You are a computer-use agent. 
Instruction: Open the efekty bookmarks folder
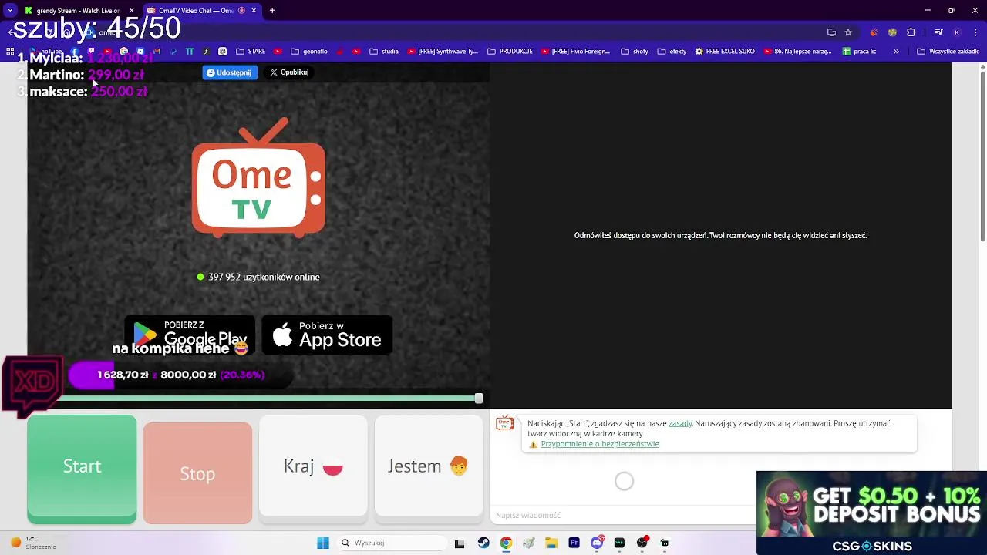tap(671, 52)
